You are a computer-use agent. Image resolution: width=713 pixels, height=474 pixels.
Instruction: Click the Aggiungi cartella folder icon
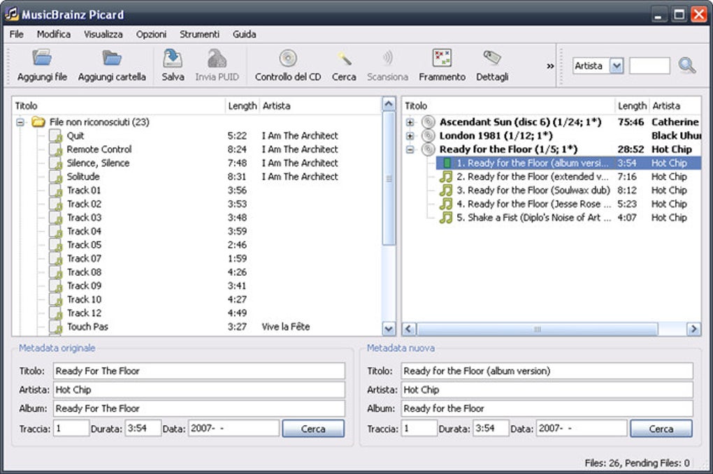coord(111,58)
